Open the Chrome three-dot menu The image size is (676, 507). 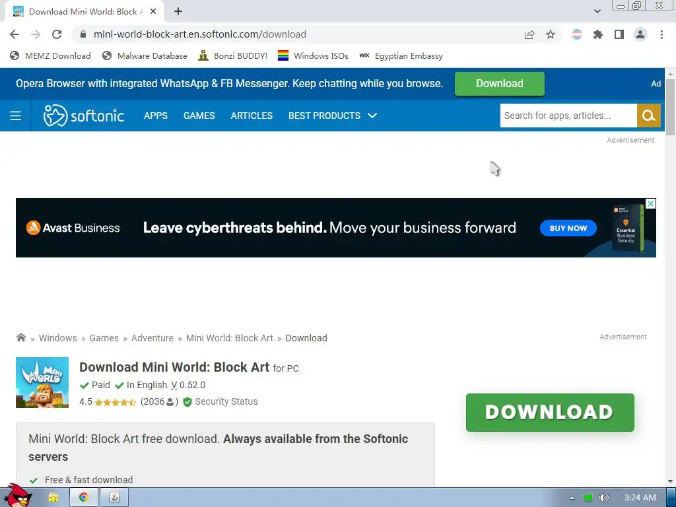click(661, 34)
